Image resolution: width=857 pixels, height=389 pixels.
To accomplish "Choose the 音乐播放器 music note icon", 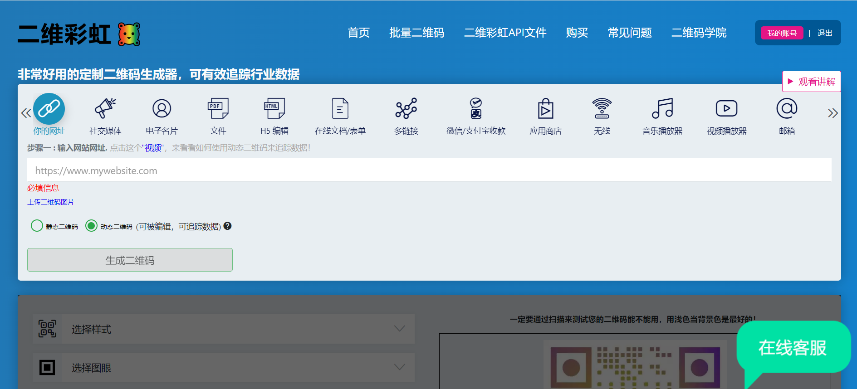I will pos(662,109).
